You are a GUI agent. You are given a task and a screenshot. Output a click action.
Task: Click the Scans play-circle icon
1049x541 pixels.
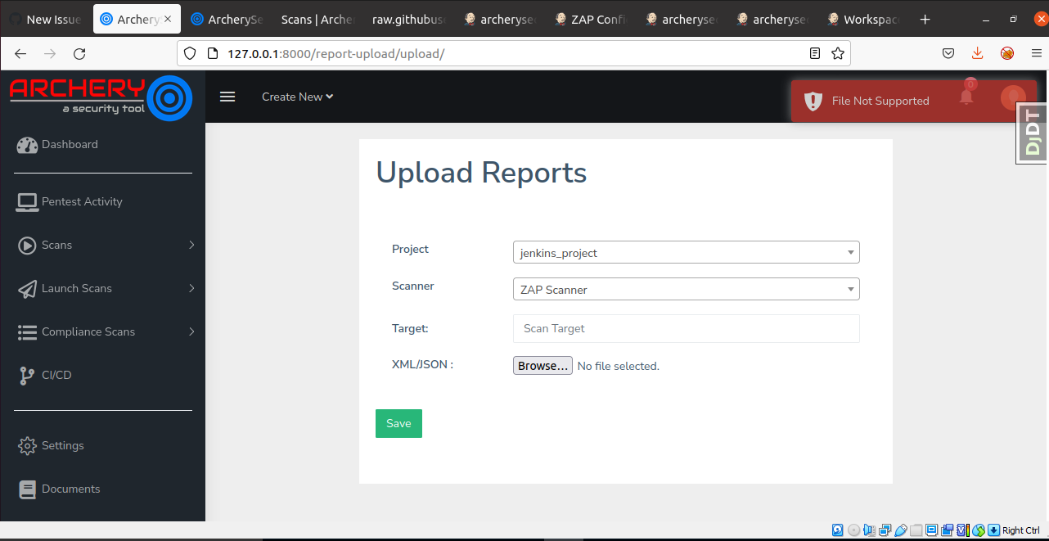pyautogui.click(x=27, y=245)
